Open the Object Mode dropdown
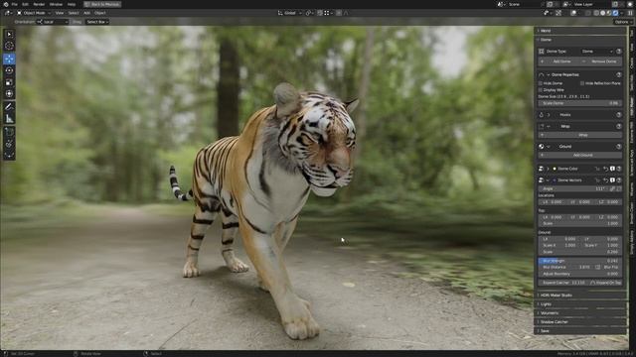 click(34, 13)
